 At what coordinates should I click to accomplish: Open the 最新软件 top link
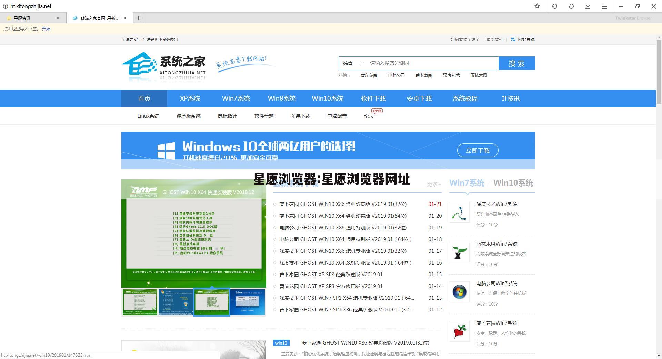495,40
